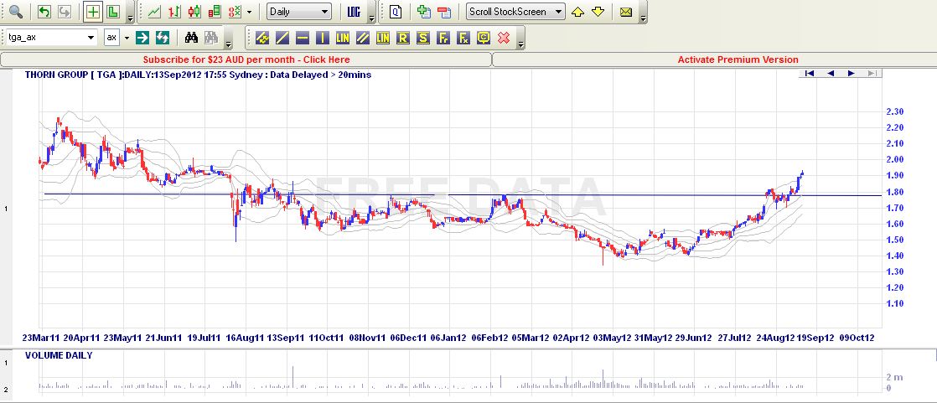Image resolution: width=937 pixels, height=403 pixels.
Task: Open the Daily period dropdown
Action: tap(299, 12)
